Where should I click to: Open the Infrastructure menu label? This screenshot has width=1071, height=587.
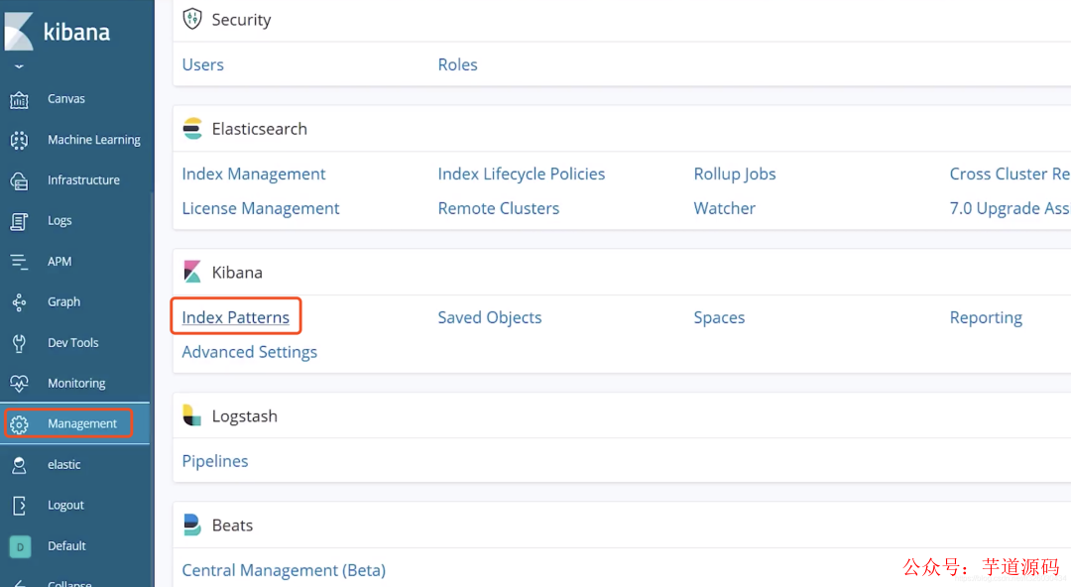point(83,179)
